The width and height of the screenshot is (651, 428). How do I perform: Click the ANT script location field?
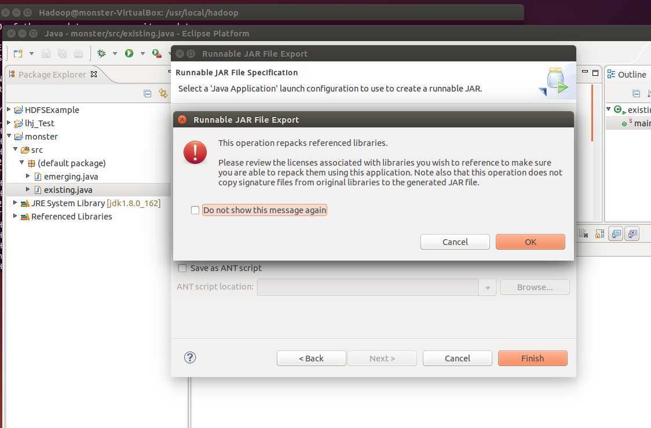pos(368,287)
